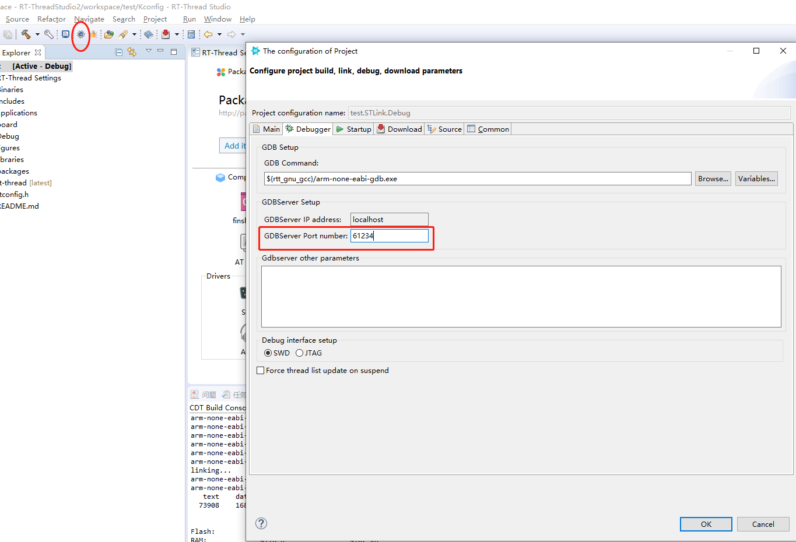Select RT-Thread Settings tree item
Viewport: 796px width, 542px height.
click(x=30, y=78)
